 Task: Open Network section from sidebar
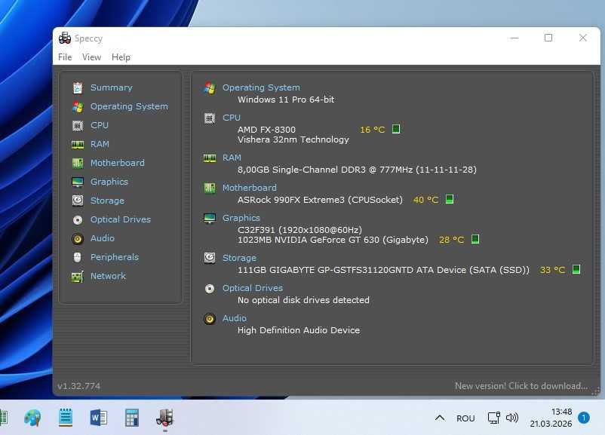(x=108, y=276)
